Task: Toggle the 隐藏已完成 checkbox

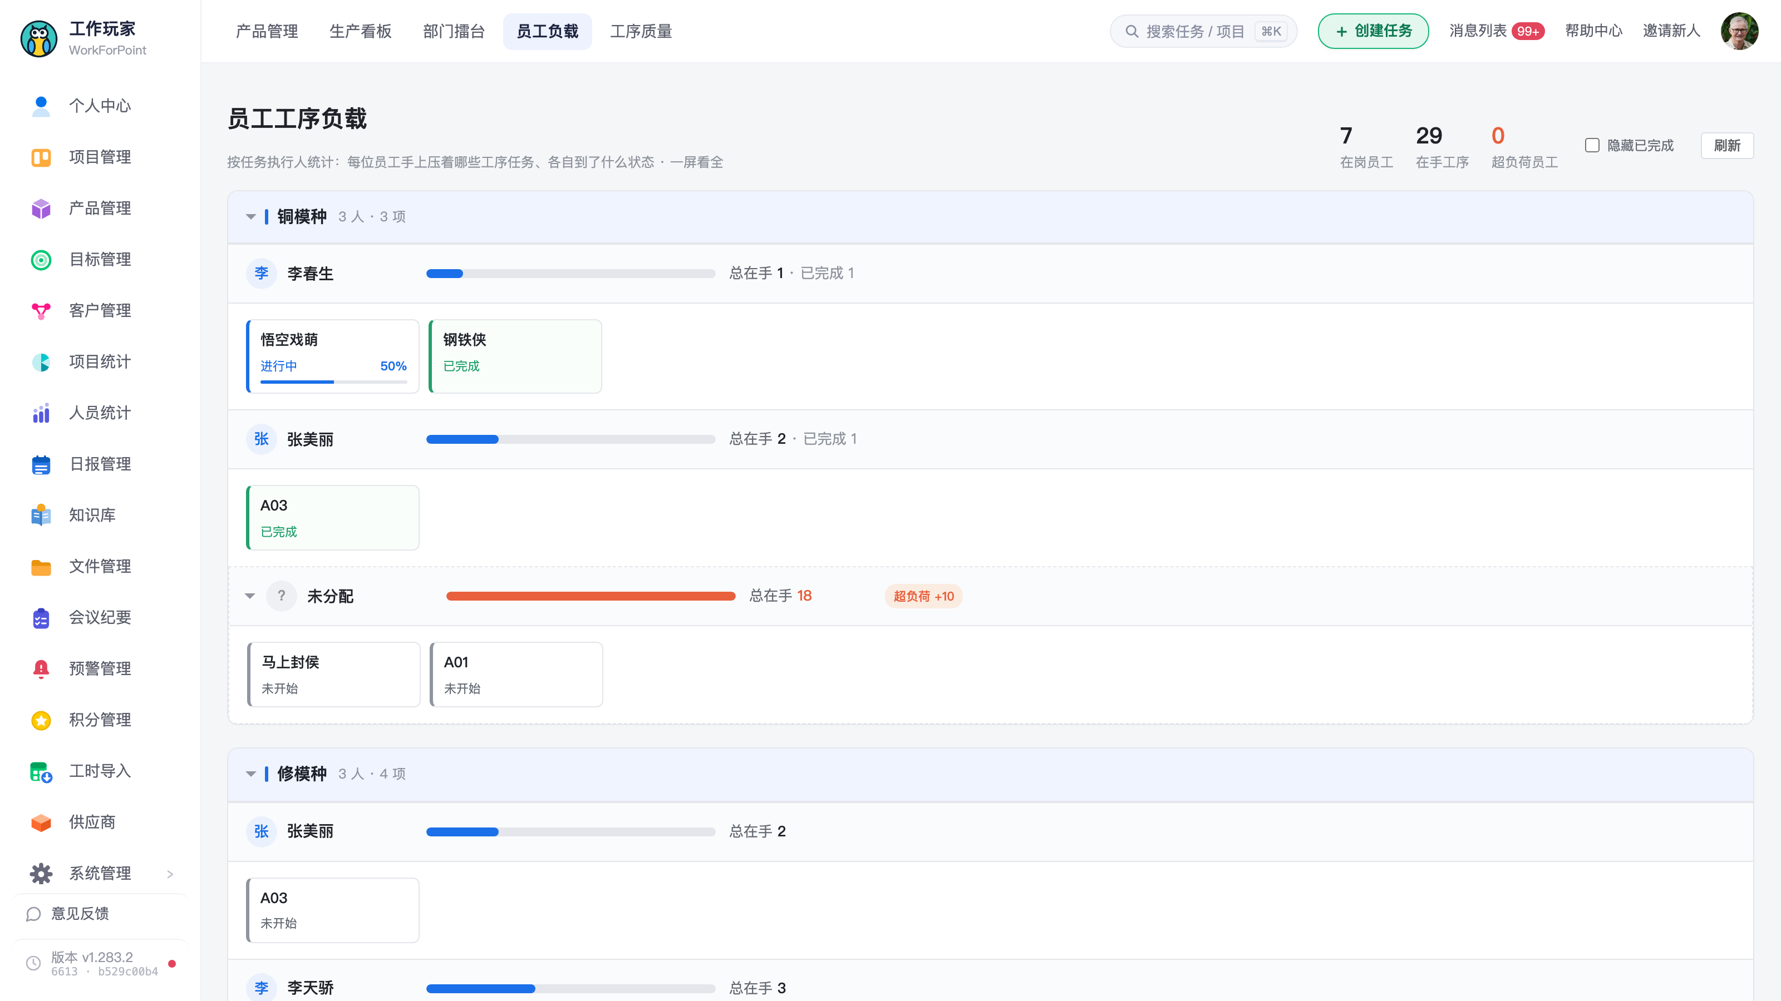Action: click(1592, 145)
